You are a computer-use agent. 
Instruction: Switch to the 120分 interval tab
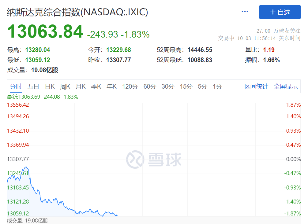[130, 86]
